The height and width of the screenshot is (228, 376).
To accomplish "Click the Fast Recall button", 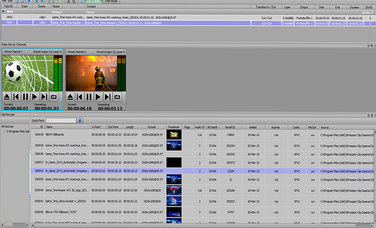I will 112,2.
